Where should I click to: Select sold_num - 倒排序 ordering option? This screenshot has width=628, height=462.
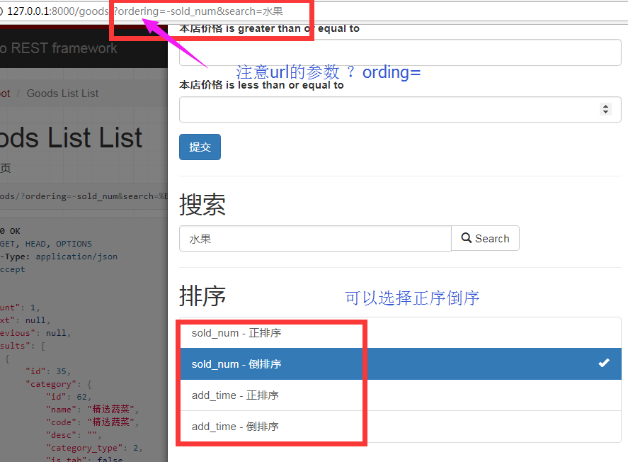[236, 364]
